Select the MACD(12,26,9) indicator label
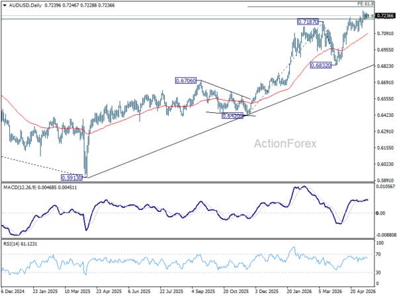This screenshot has width=397, height=297. point(20,187)
